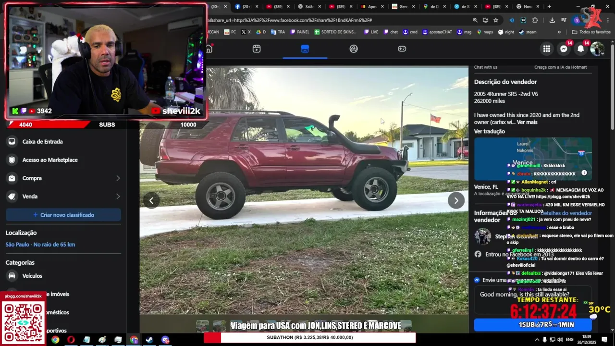
Task: Open the browser extensions puzzle icon
Action: point(535,20)
